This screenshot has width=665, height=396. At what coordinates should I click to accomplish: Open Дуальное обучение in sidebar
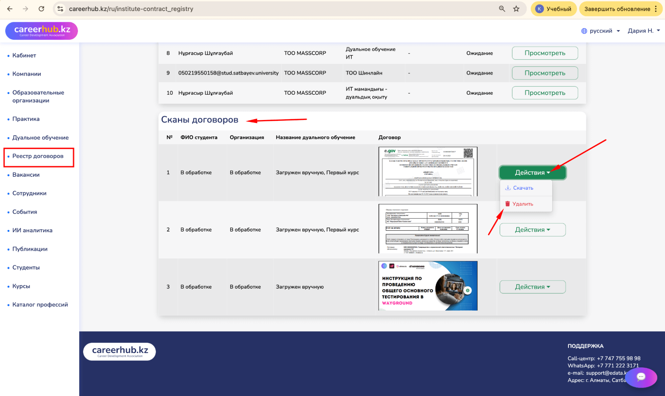coord(40,138)
